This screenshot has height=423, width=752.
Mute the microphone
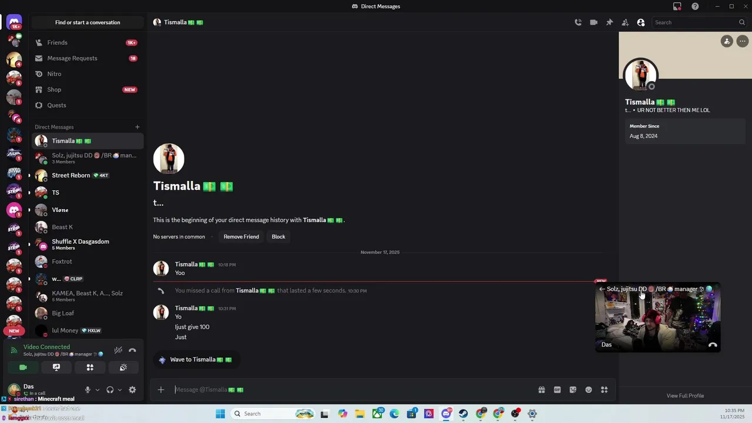[88, 390]
